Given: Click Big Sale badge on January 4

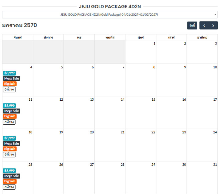Looking at the screenshot, I should coord(10,84).
